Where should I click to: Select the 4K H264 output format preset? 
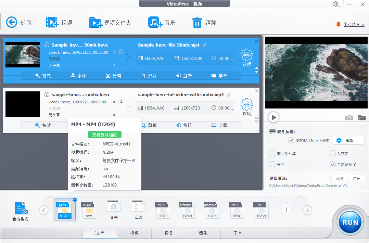coord(261,210)
